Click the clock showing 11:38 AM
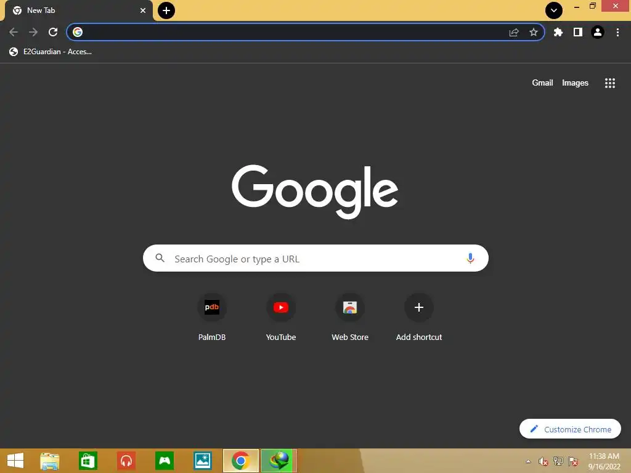The image size is (631, 473). pyautogui.click(x=604, y=461)
